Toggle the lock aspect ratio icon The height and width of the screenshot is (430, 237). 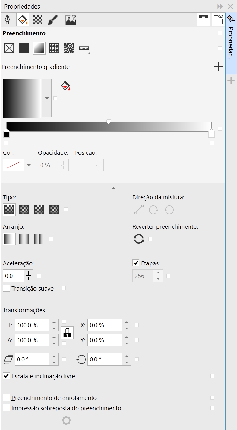(x=67, y=333)
